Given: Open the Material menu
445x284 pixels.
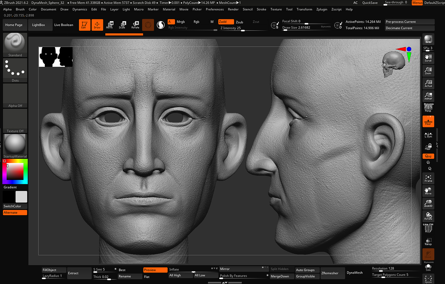Looking at the screenshot, I should [169, 9].
